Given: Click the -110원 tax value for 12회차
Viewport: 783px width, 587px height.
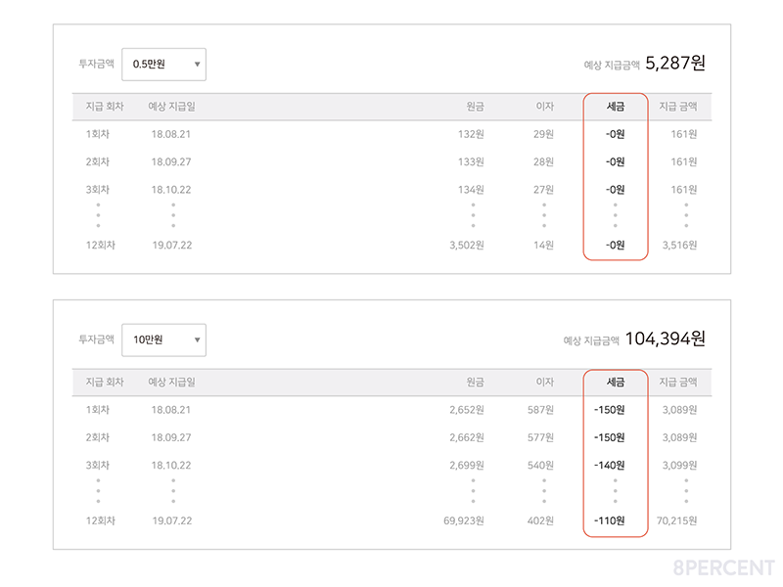Looking at the screenshot, I should [615, 520].
